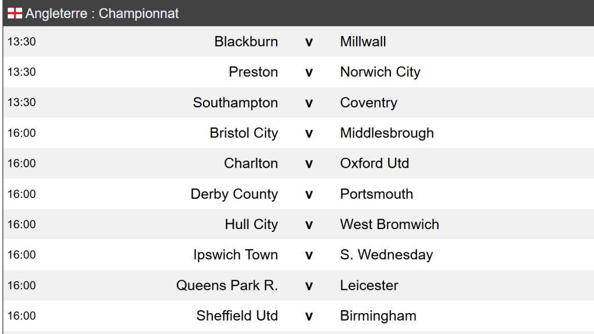594x334 pixels.
Task: Open the Millwall team link
Action: pyautogui.click(x=363, y=42)
